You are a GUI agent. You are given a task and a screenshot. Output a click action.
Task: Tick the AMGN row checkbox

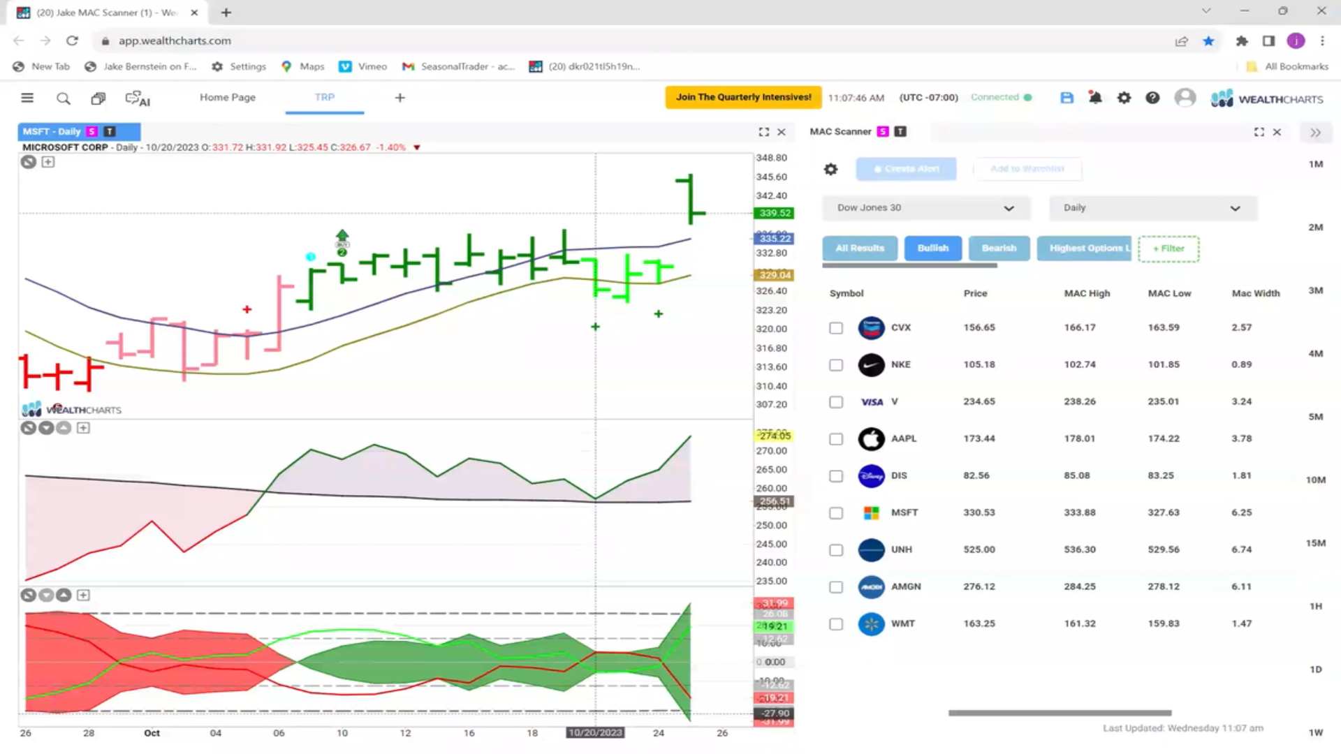[x=836, y=587]
